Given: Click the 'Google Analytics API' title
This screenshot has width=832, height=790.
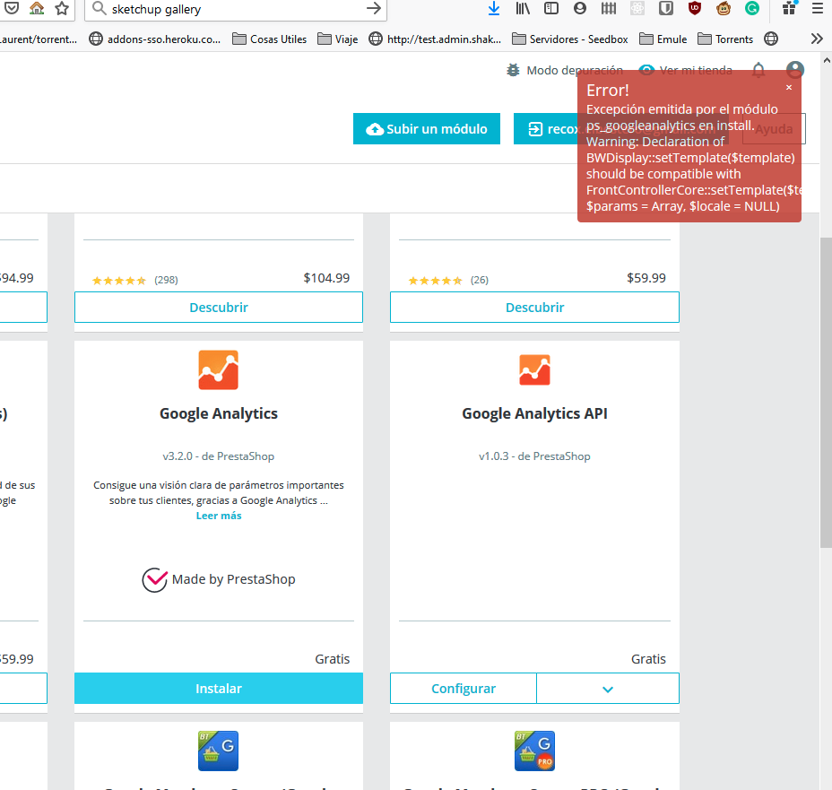Looking at the screenshot, I should [535, 413].
